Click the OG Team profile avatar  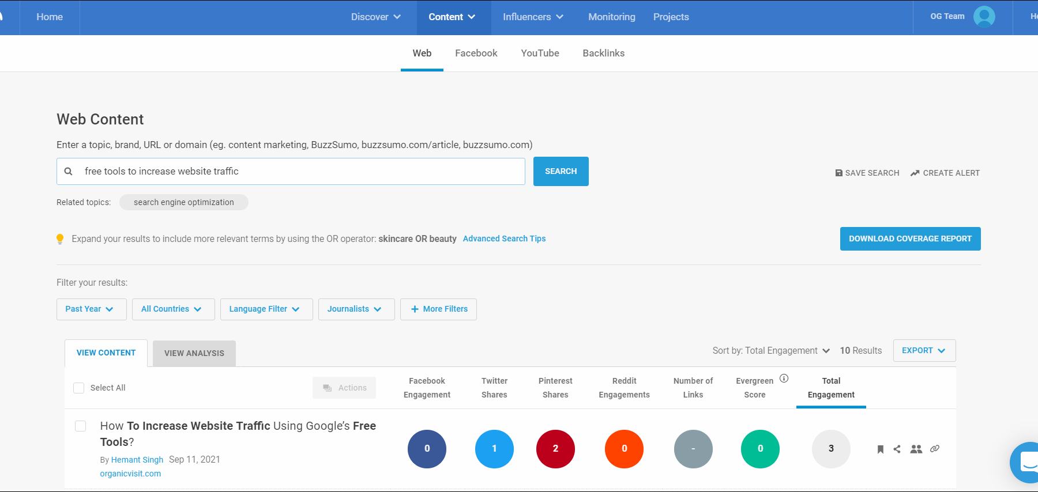click(984, 17)
